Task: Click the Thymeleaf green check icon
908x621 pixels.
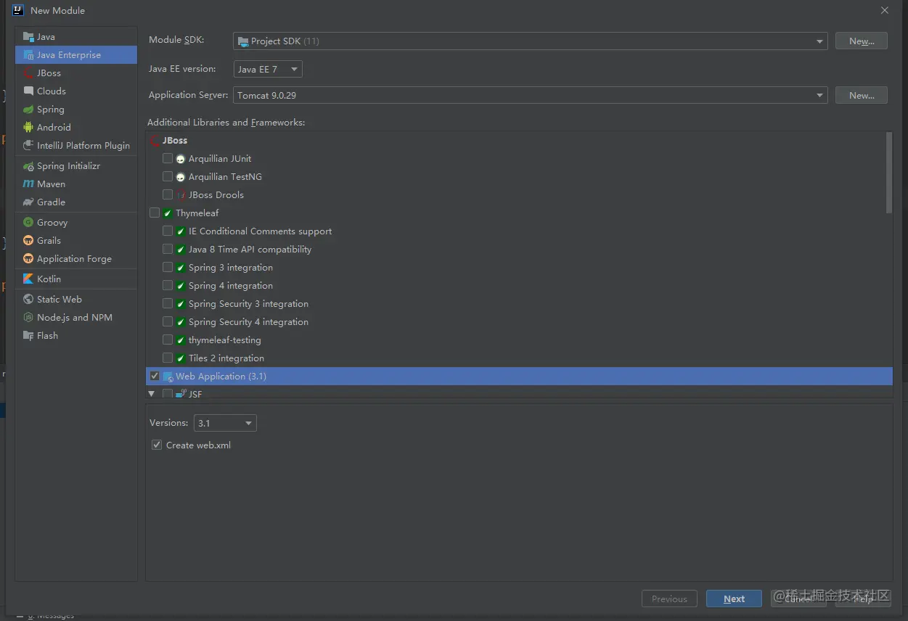Action: (x=168, y=213)
